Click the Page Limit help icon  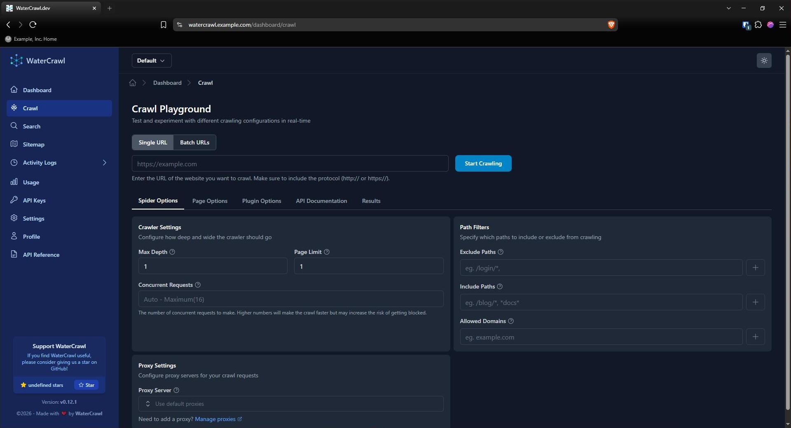pos(327,252)
